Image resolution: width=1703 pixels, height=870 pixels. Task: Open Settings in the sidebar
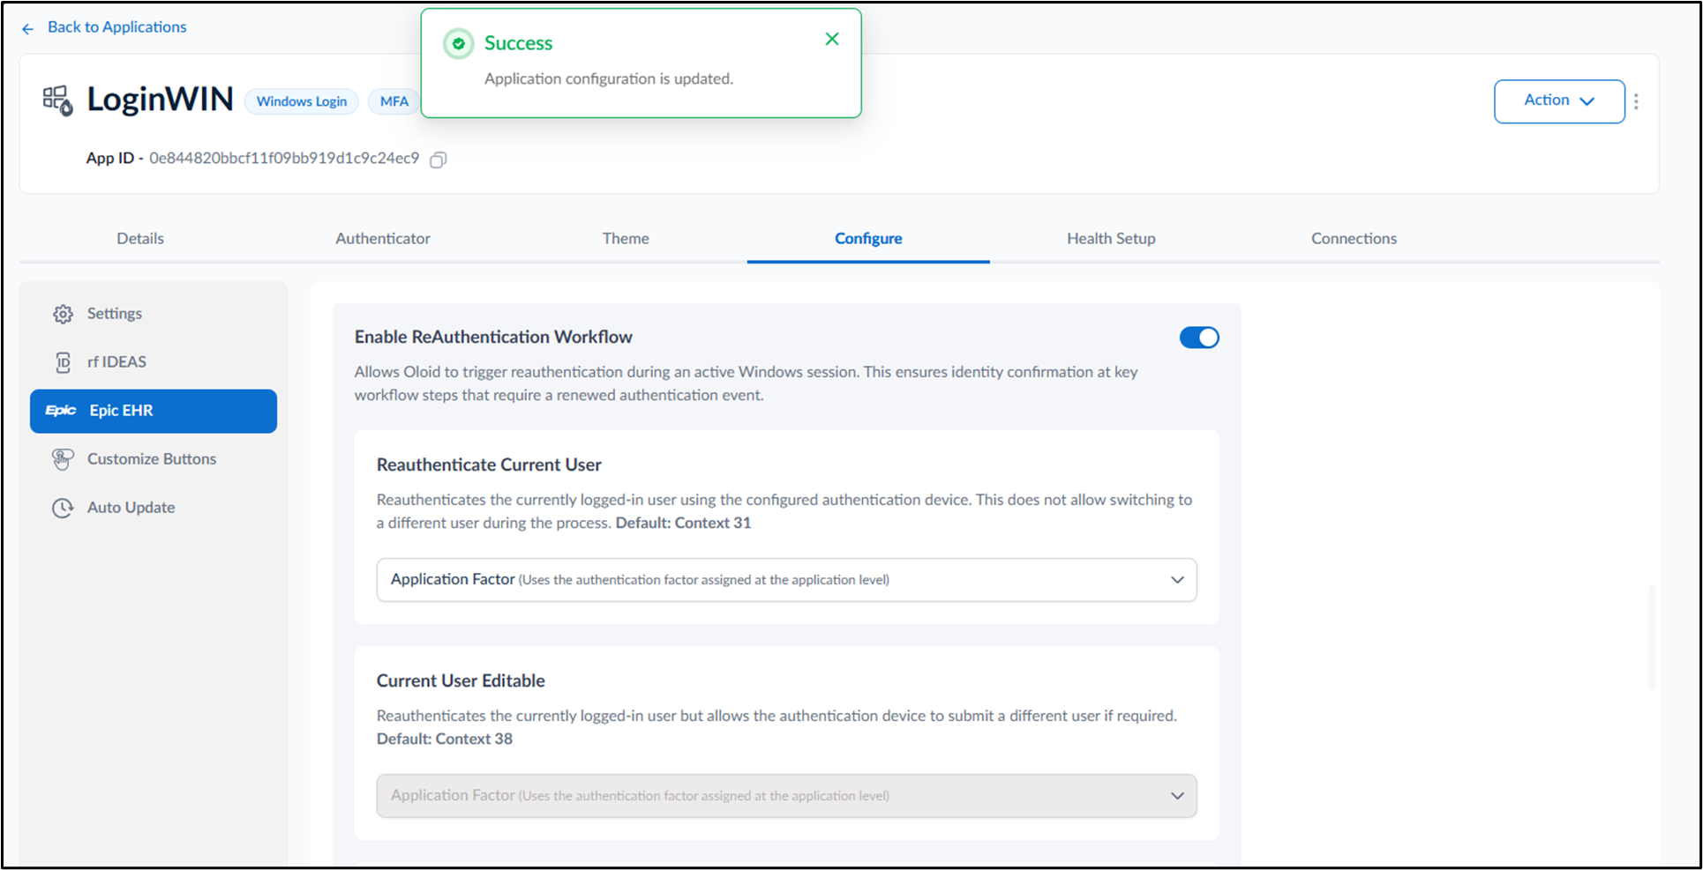(154, 314)
